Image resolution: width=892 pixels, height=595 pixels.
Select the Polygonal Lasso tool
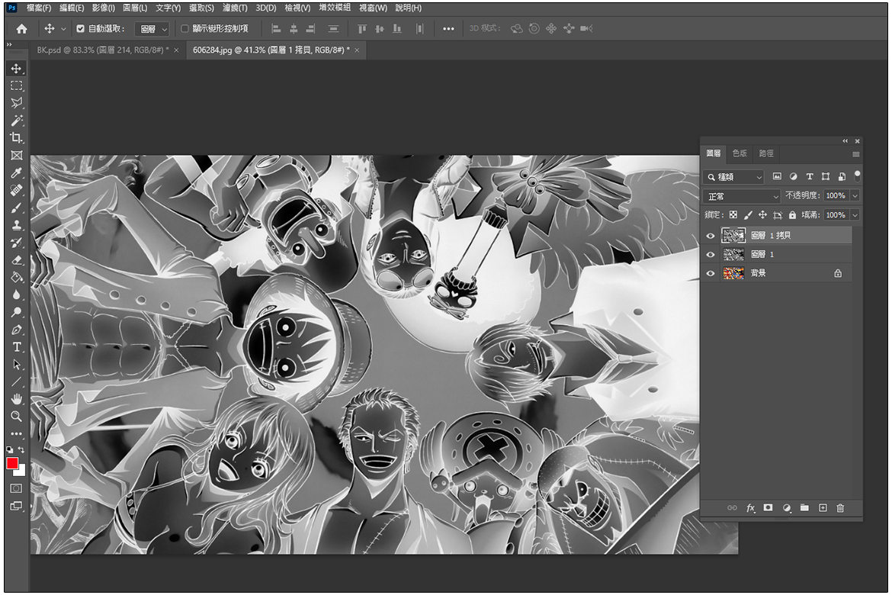[x=16, y=103]
